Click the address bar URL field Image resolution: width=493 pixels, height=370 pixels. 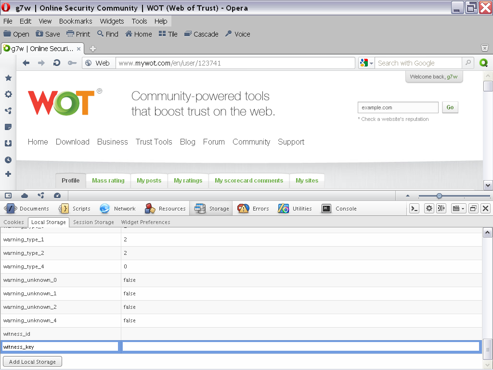[x=235, y=63]
